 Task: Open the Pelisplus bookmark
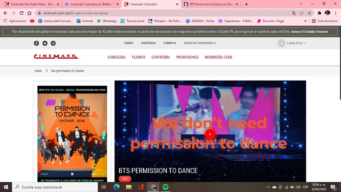[165, 21]
